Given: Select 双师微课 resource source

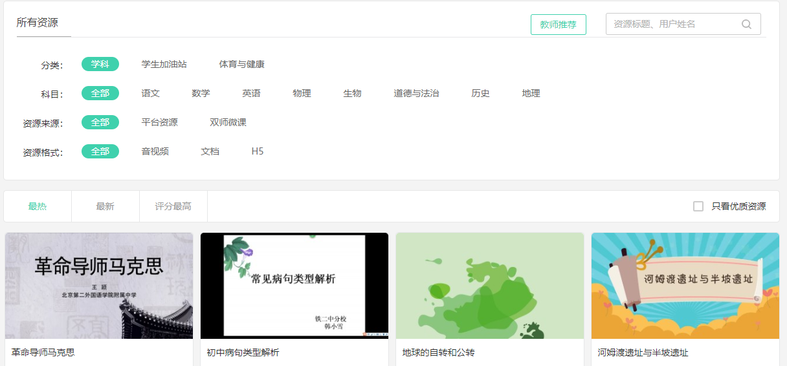Looking at the screenshot, I should coord(228,122).
